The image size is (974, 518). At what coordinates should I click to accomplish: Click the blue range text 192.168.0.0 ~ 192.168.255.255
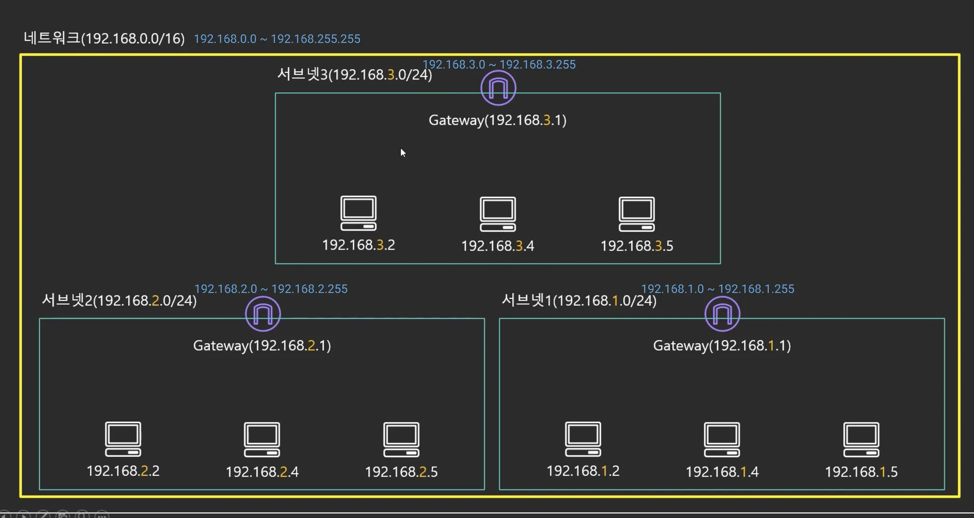pyautogui.click(x=277, y=39)
